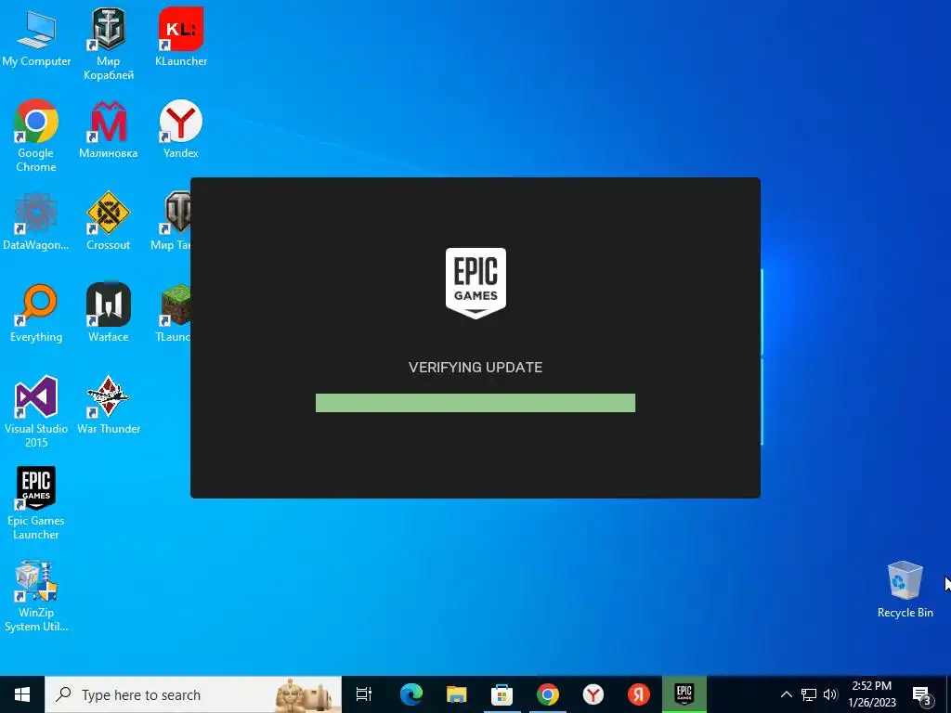Select the War Thunder desktop shortcut
The image size is (951, 713).
click(108, 405)
